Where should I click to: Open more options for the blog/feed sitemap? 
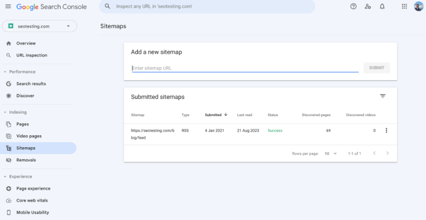click(x=386, y=131)
